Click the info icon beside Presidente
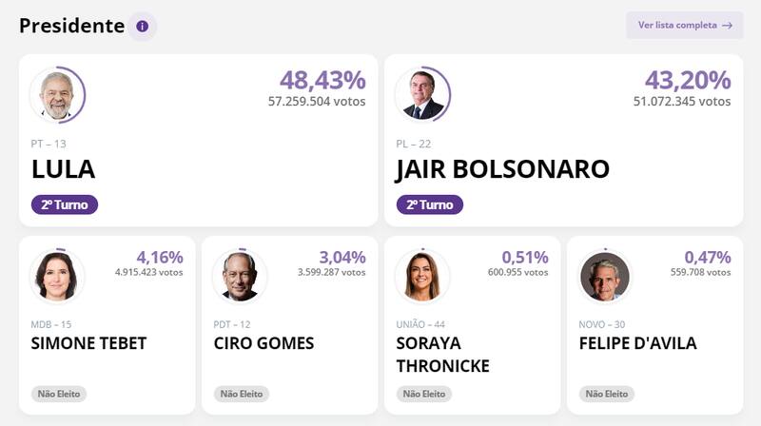 pos(142,26)
